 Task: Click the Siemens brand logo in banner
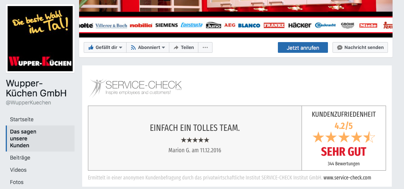166,25
